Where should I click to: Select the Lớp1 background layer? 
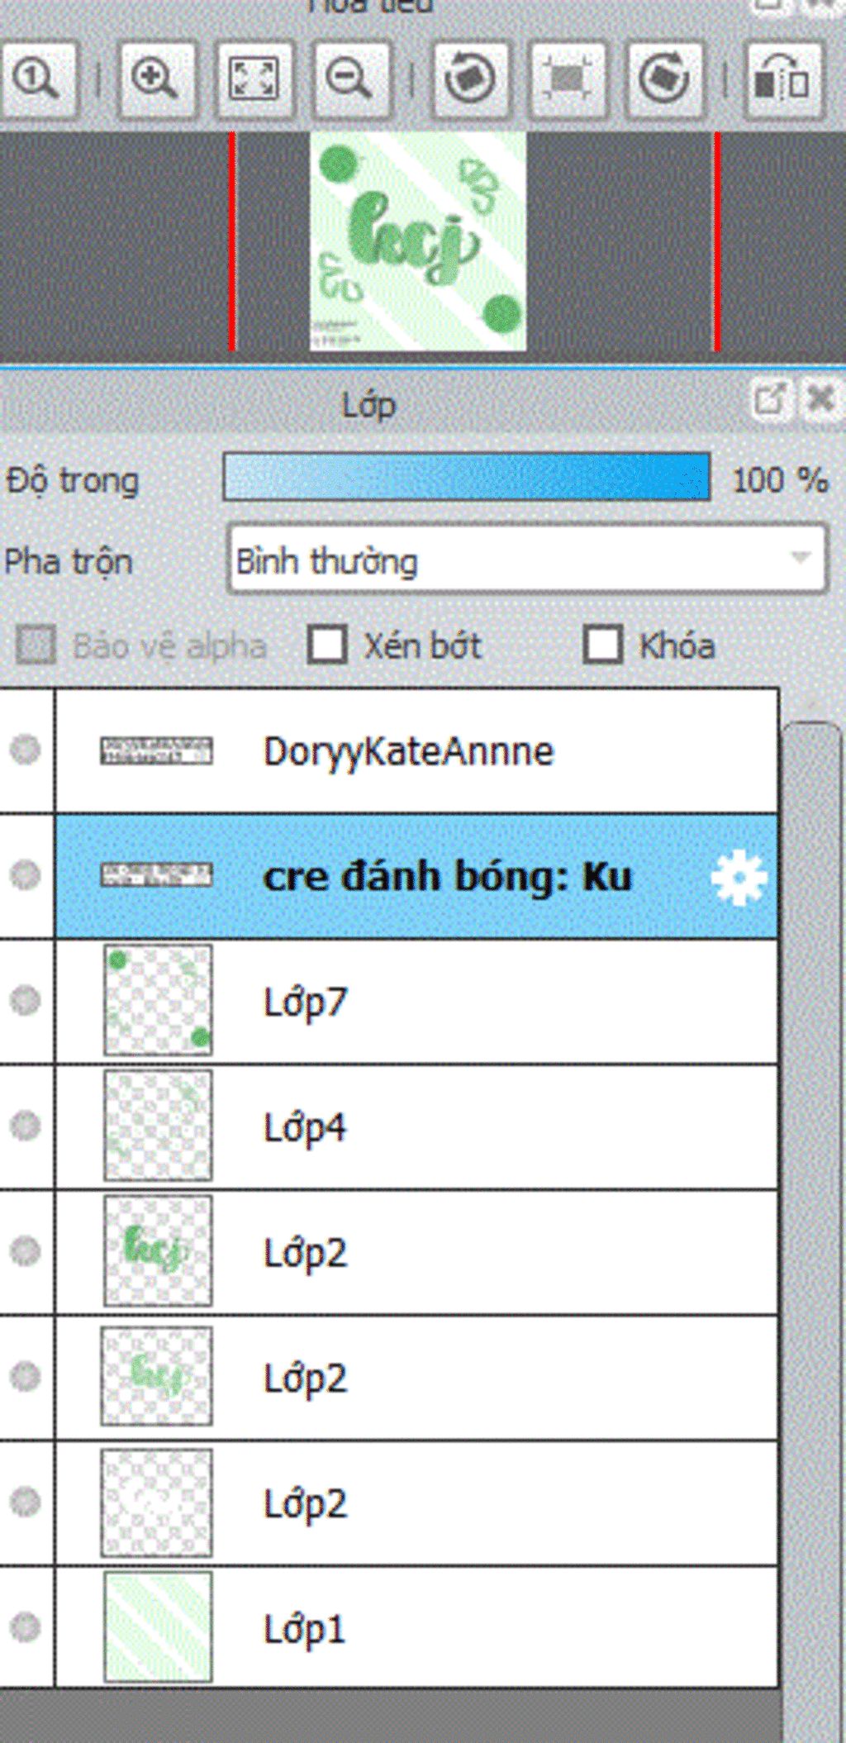tap(416, 1626)
